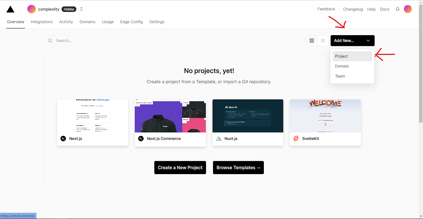Switch to list view layout
The image size is (423, 219).
tap(323, 40)
